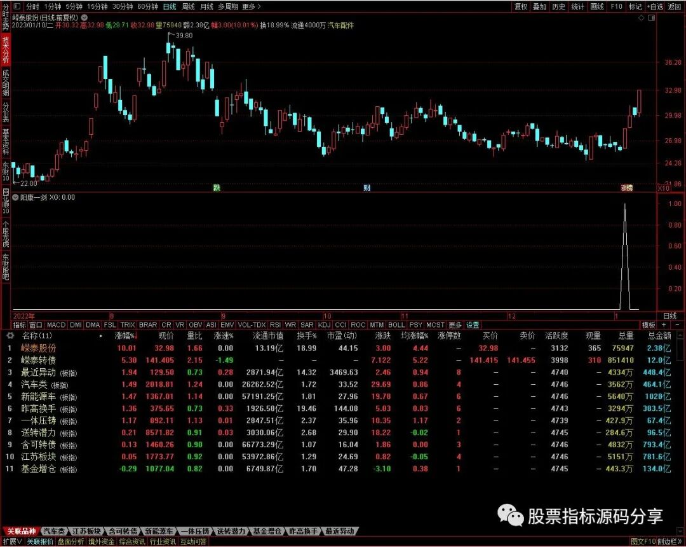Sort table by 总金额 column header
Image resolution: width=686 pixels, height=547 pixels.
click(x=659, y=336)
